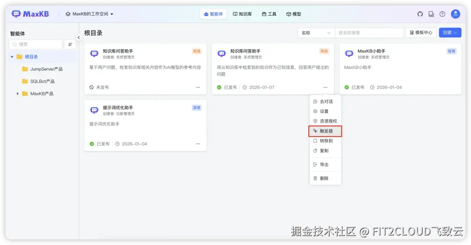
Task: Open the unpublished 知识库问答助手 card
Action: 145,69
